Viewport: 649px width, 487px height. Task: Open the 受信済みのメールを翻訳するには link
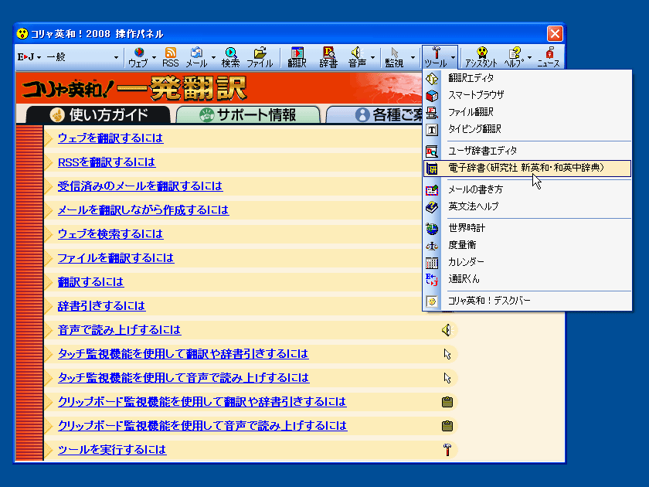pos(141,186)
